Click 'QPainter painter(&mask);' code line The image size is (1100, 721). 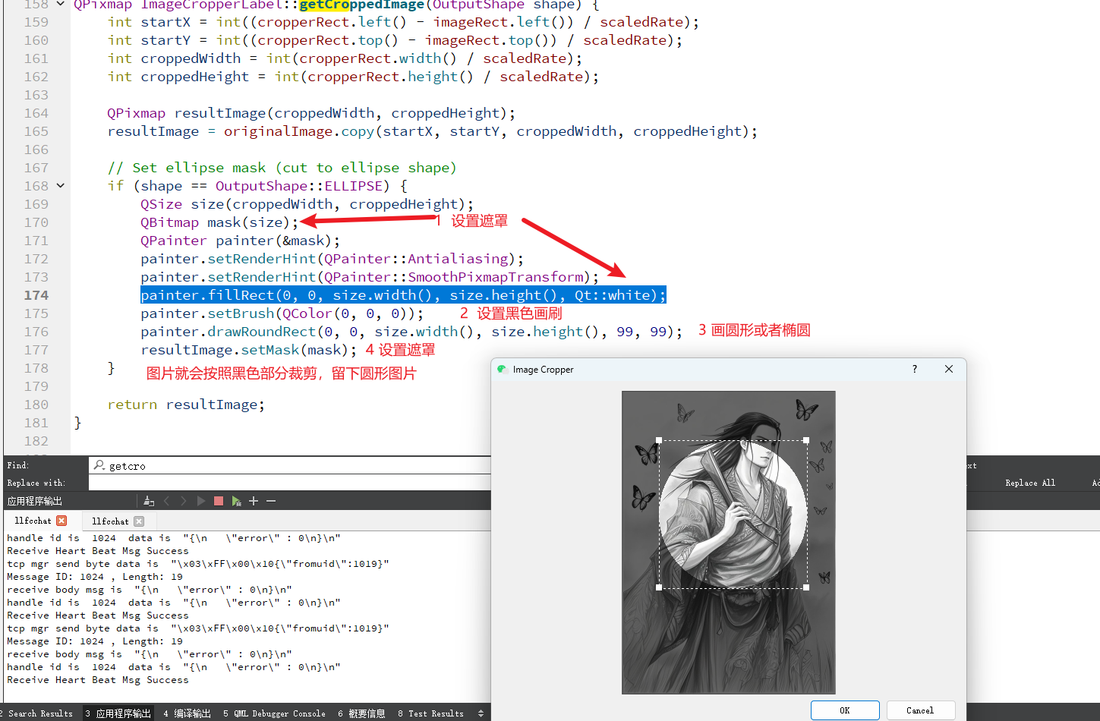tap(240, 241)
